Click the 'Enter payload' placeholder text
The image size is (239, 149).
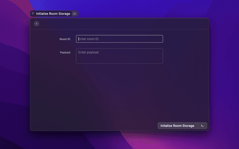pyautogui.click(x=89, y=53)
